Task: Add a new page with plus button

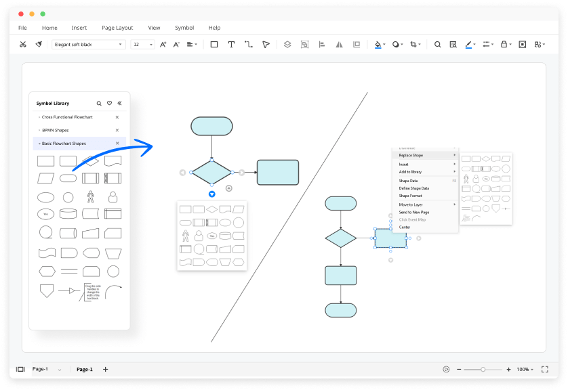Action: pos(106,369)
